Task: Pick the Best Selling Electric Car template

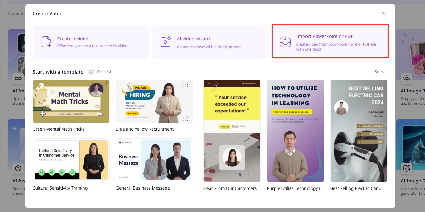Action: [x=359, y=131]
